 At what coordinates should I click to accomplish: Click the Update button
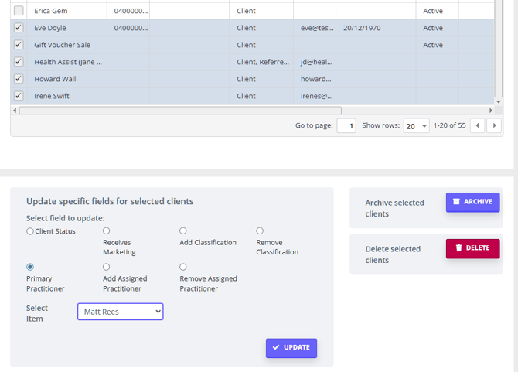point(291,348)
